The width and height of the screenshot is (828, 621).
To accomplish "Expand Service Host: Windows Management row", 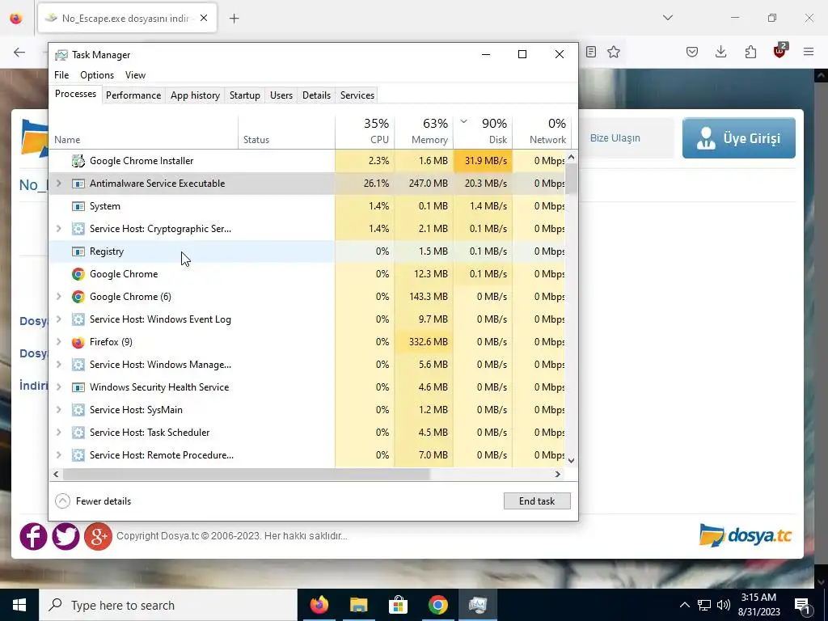I will click(x=58, y=365).
